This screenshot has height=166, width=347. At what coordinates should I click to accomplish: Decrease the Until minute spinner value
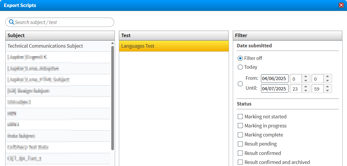(327, 91)
